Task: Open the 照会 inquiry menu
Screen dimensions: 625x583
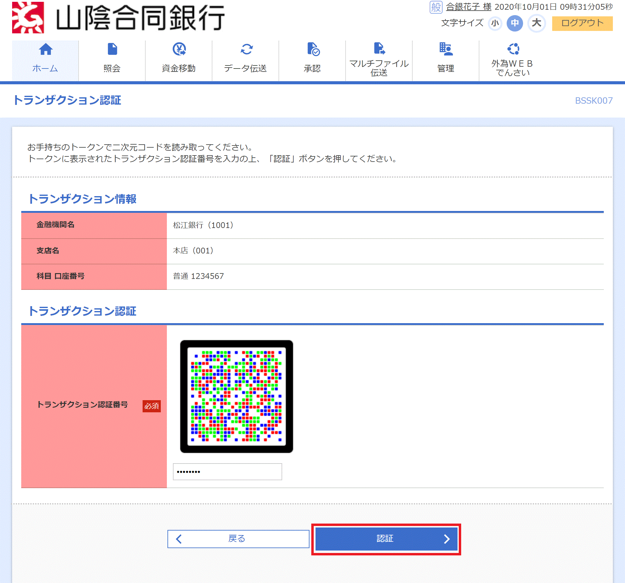Action: tap(112, 61)
